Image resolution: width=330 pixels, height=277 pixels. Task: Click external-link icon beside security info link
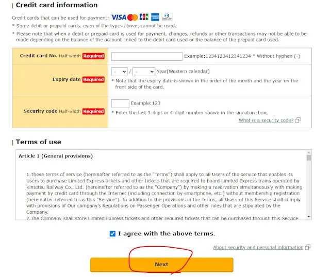pos(308,248)
